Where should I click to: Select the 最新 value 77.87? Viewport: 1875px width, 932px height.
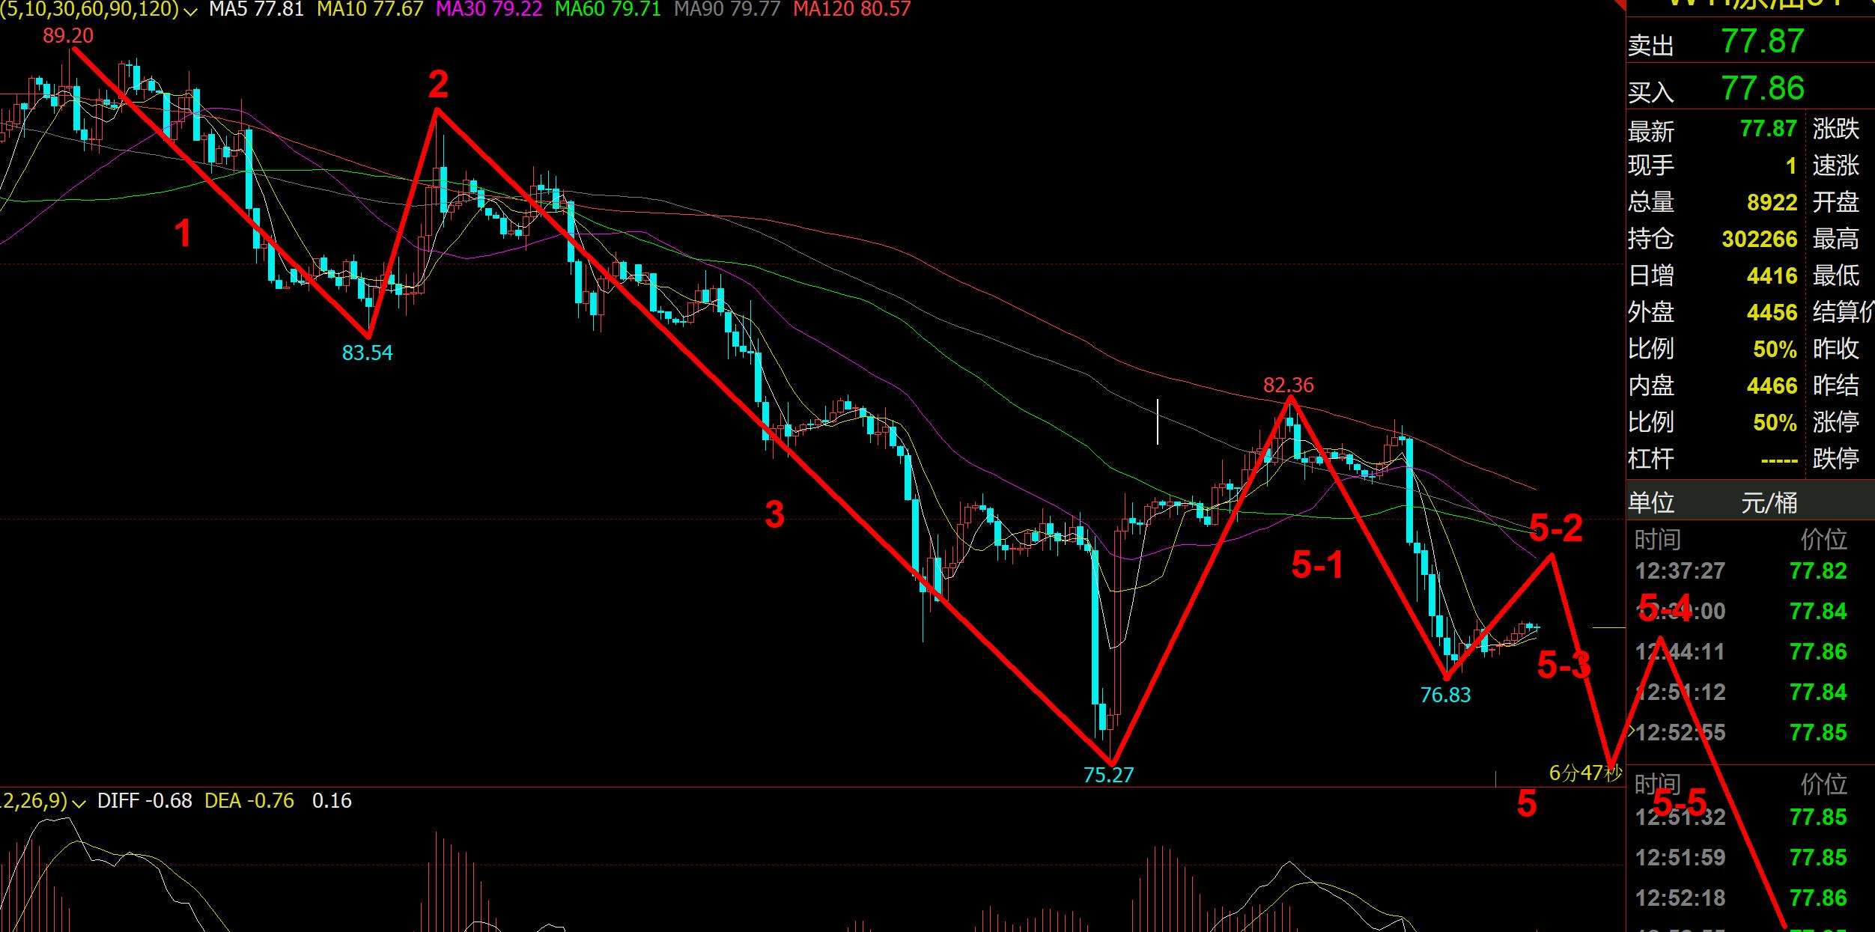click(1768, 129)
